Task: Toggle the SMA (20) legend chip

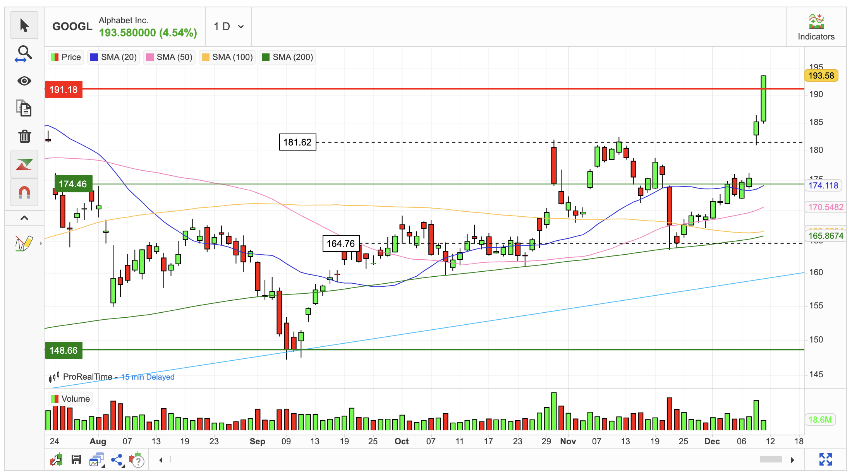Action: pos(113,57)
